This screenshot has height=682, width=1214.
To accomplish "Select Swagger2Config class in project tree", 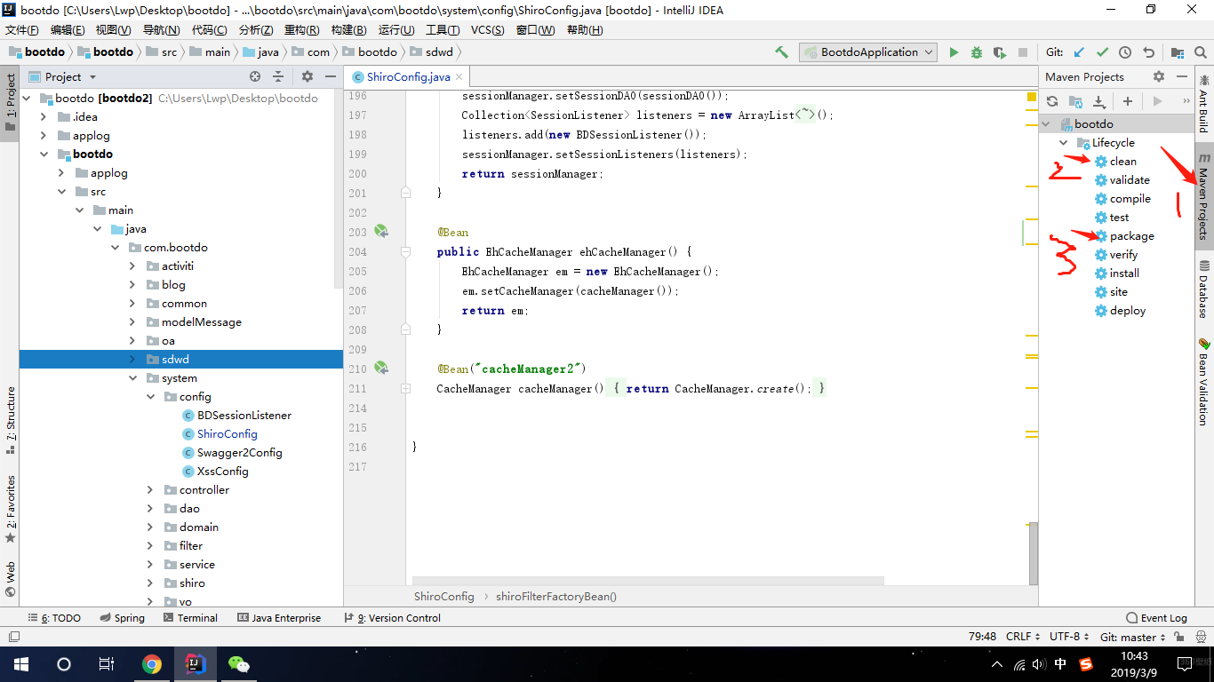I will (x=239, y=453).
